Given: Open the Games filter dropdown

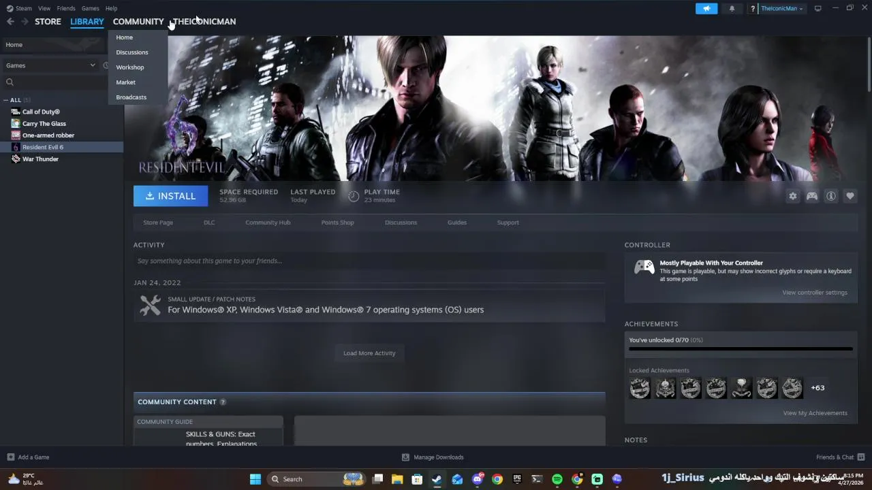Looking at the screenshot, I should [50, 65].
